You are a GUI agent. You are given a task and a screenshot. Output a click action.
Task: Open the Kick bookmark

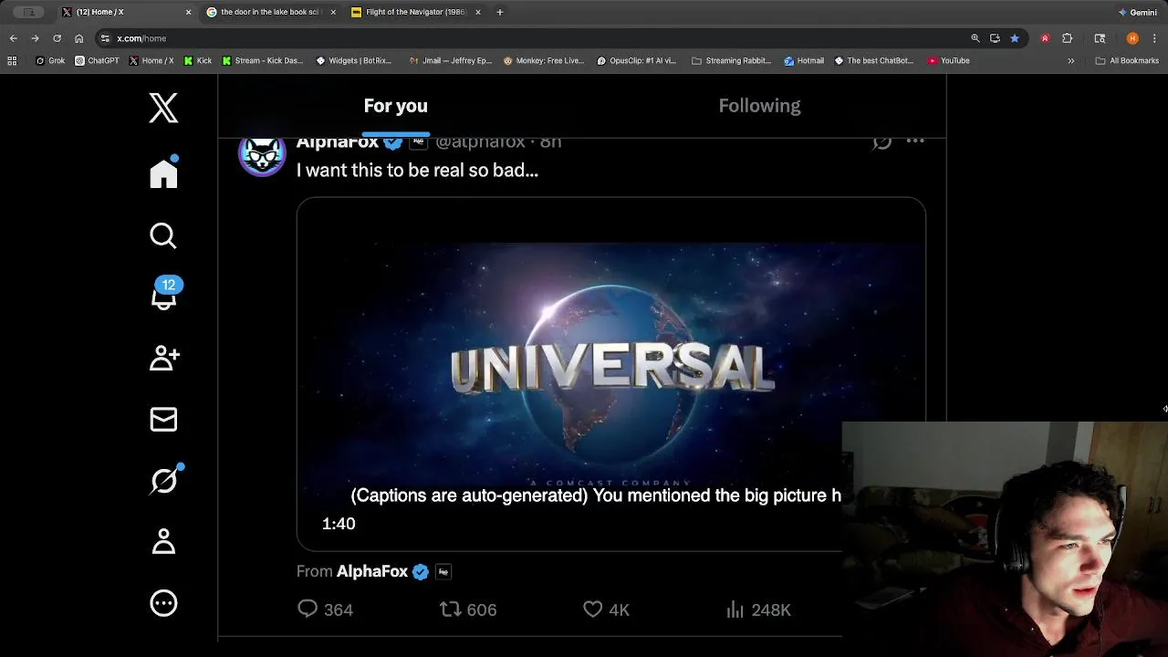(x=198, y=61)
